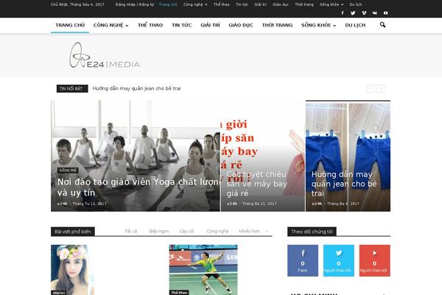The image size is (442, 295).
Task: Open Thể thao link in top dark bar
Action: pyautogui.click(x=221, y=4)
